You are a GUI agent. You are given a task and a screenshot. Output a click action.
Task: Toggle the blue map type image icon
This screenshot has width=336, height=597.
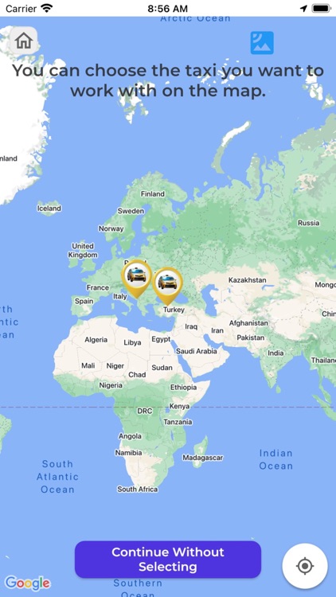[262, 43]
